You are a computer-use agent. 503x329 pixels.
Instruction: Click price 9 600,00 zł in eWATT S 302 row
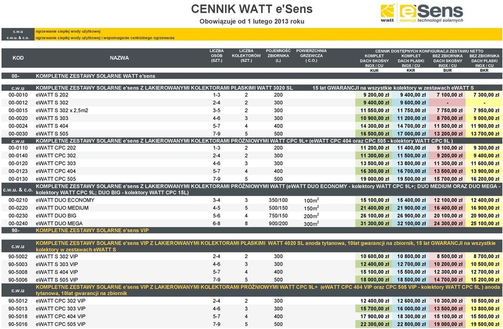413,103
